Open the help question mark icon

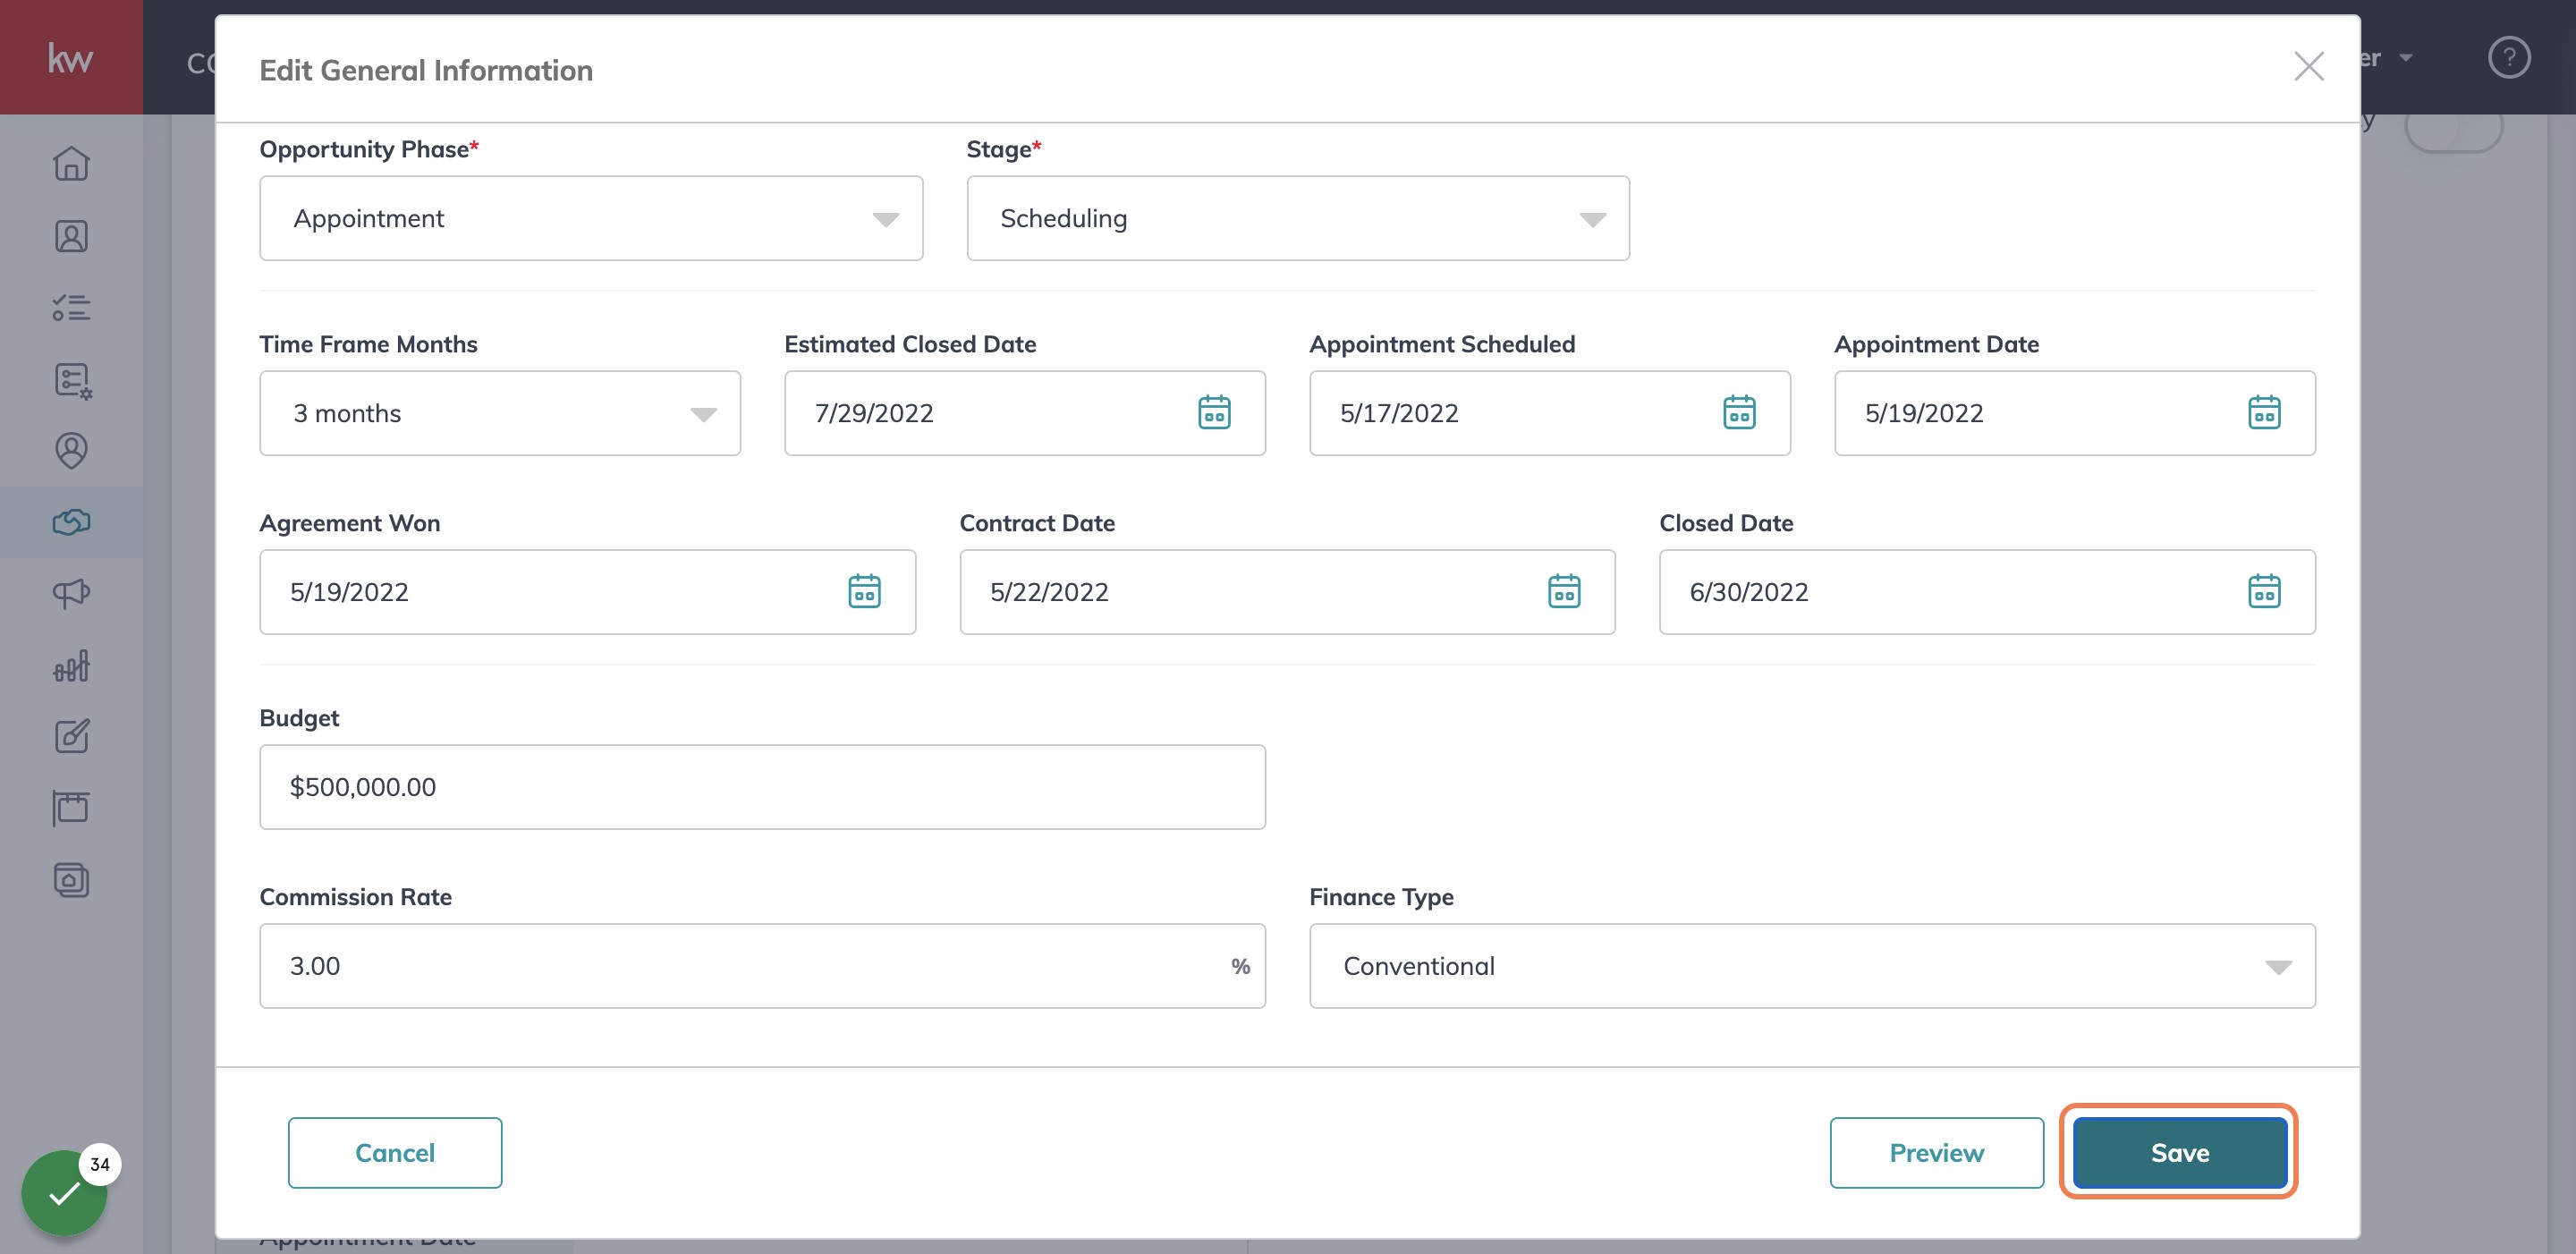tap(2508, 57)
